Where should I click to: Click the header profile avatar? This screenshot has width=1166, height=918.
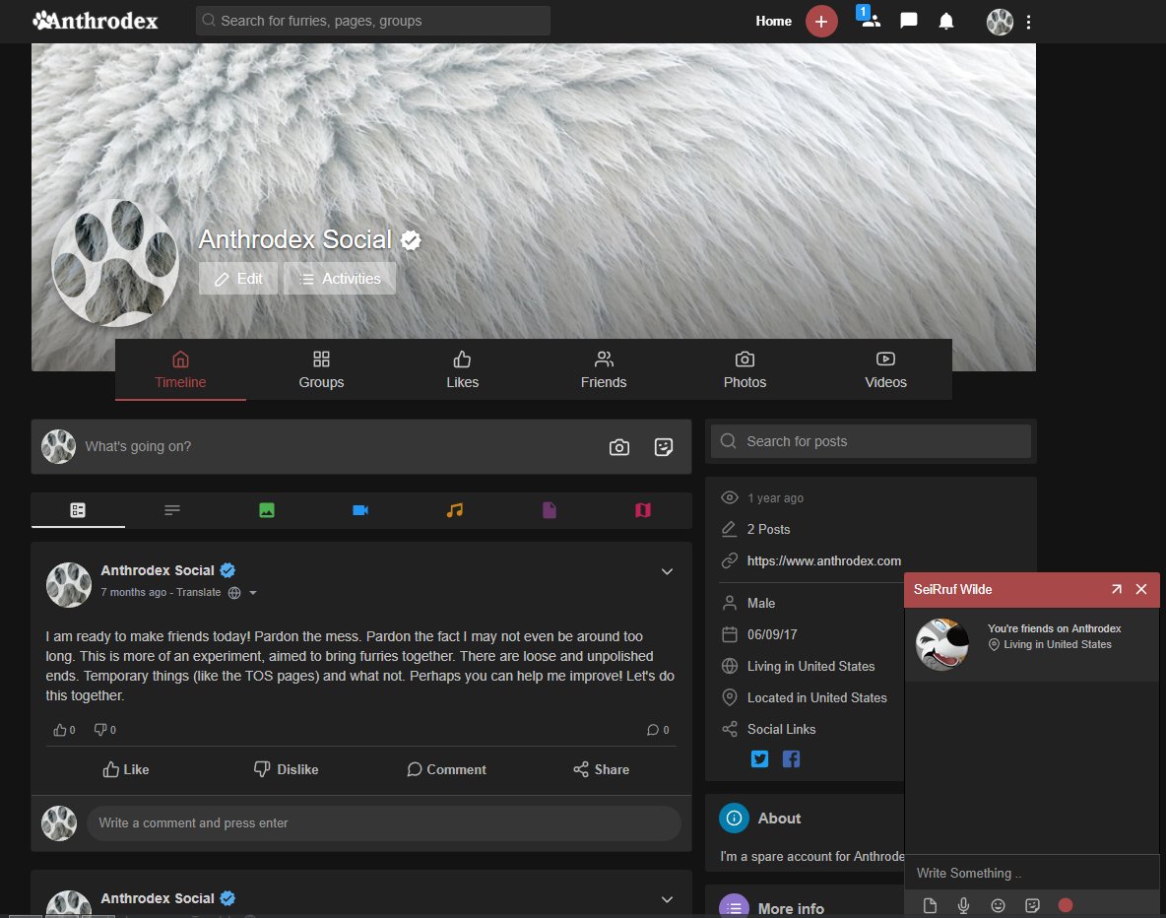click(x=1000, y=22)
